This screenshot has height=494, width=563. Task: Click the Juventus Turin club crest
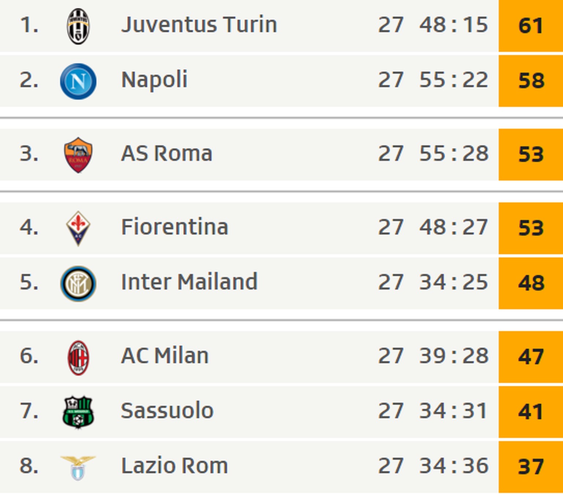78,26
